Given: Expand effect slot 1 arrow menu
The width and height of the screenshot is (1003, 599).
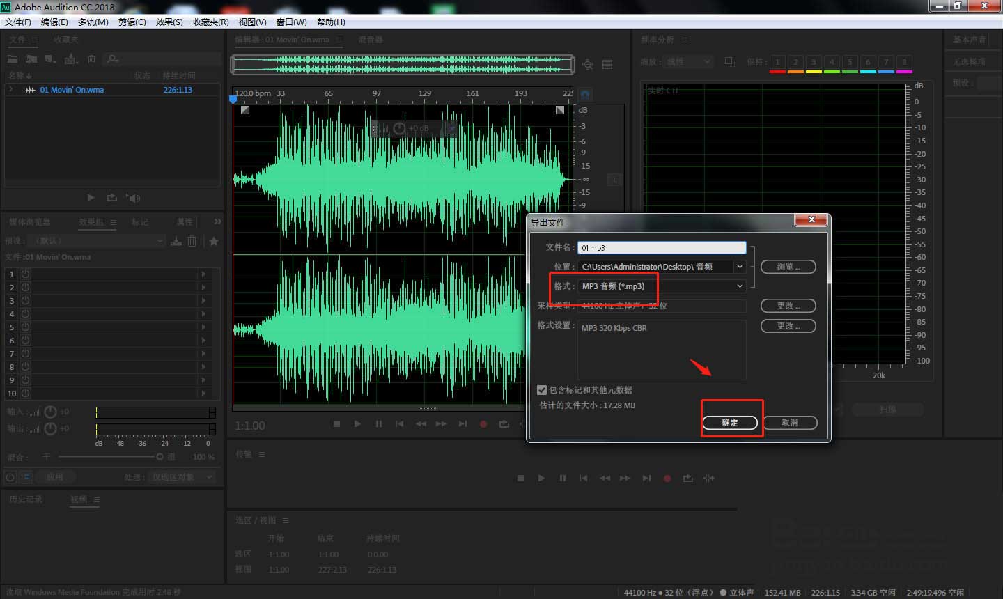Looking at the screenshot, I should tap(203, 274).
